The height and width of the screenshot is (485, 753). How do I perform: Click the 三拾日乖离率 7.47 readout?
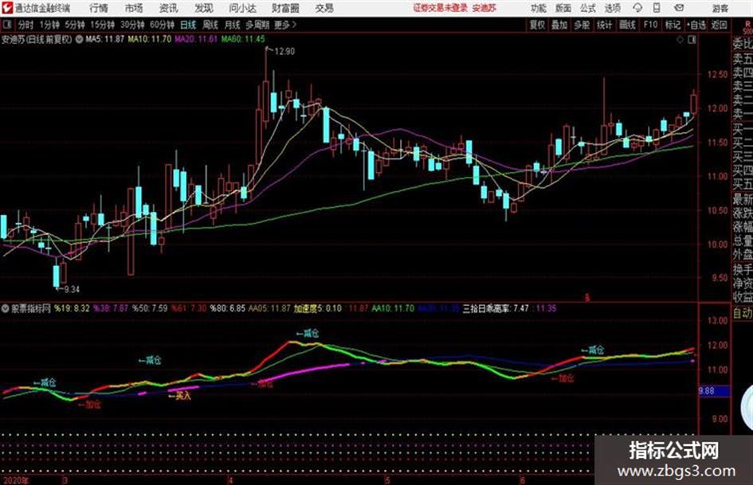click(x=496, y=308)
